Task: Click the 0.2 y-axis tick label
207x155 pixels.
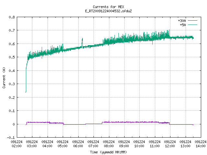Action: click(x=12, y=98)
